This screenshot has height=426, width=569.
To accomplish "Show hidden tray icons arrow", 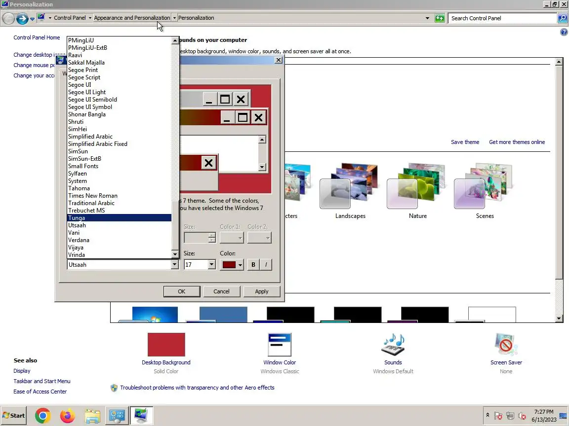I will click(x=488, y=415).
